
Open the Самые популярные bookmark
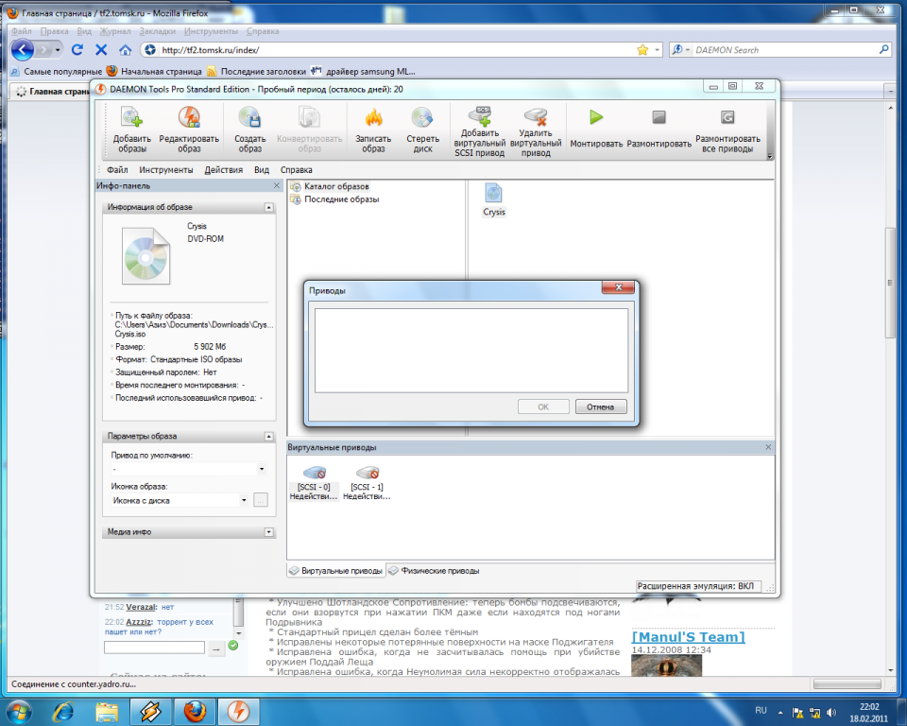pyautogui.click(x=56, y=71)
